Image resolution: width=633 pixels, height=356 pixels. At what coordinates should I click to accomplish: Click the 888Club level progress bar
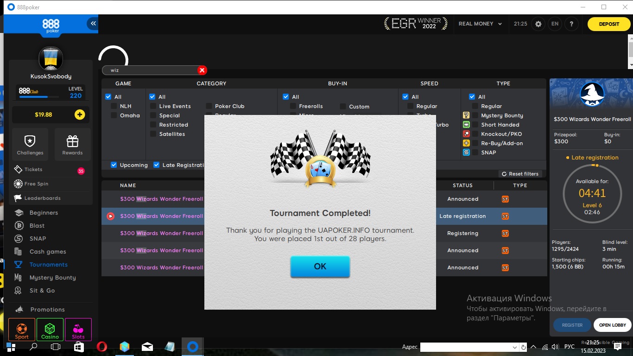click(39, 97)
